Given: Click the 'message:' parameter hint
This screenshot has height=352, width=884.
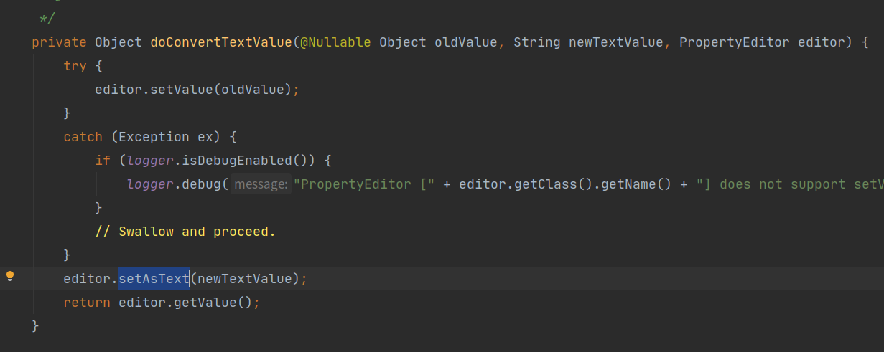Looking at the screenshot, I should [261, 184].
